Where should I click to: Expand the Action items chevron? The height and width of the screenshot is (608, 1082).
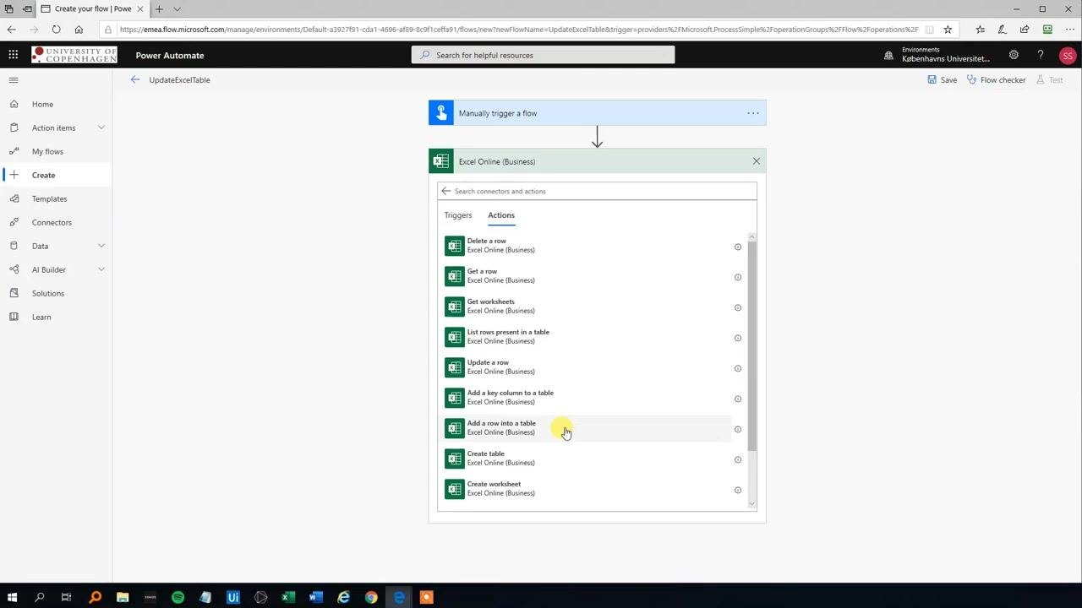pos(101,128)
